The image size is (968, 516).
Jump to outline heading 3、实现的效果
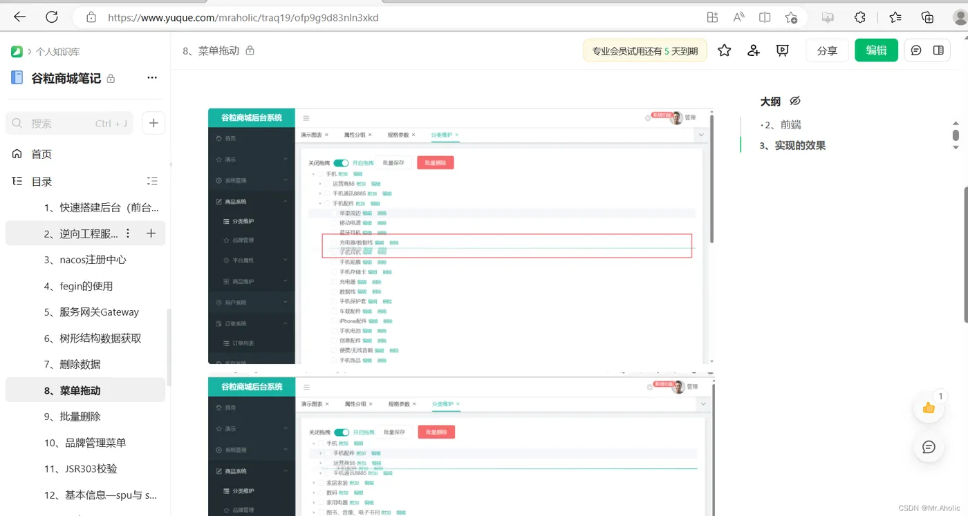click(792, 146)
